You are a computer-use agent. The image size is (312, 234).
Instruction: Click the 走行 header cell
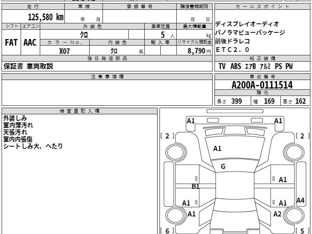[x=33, y=7]
